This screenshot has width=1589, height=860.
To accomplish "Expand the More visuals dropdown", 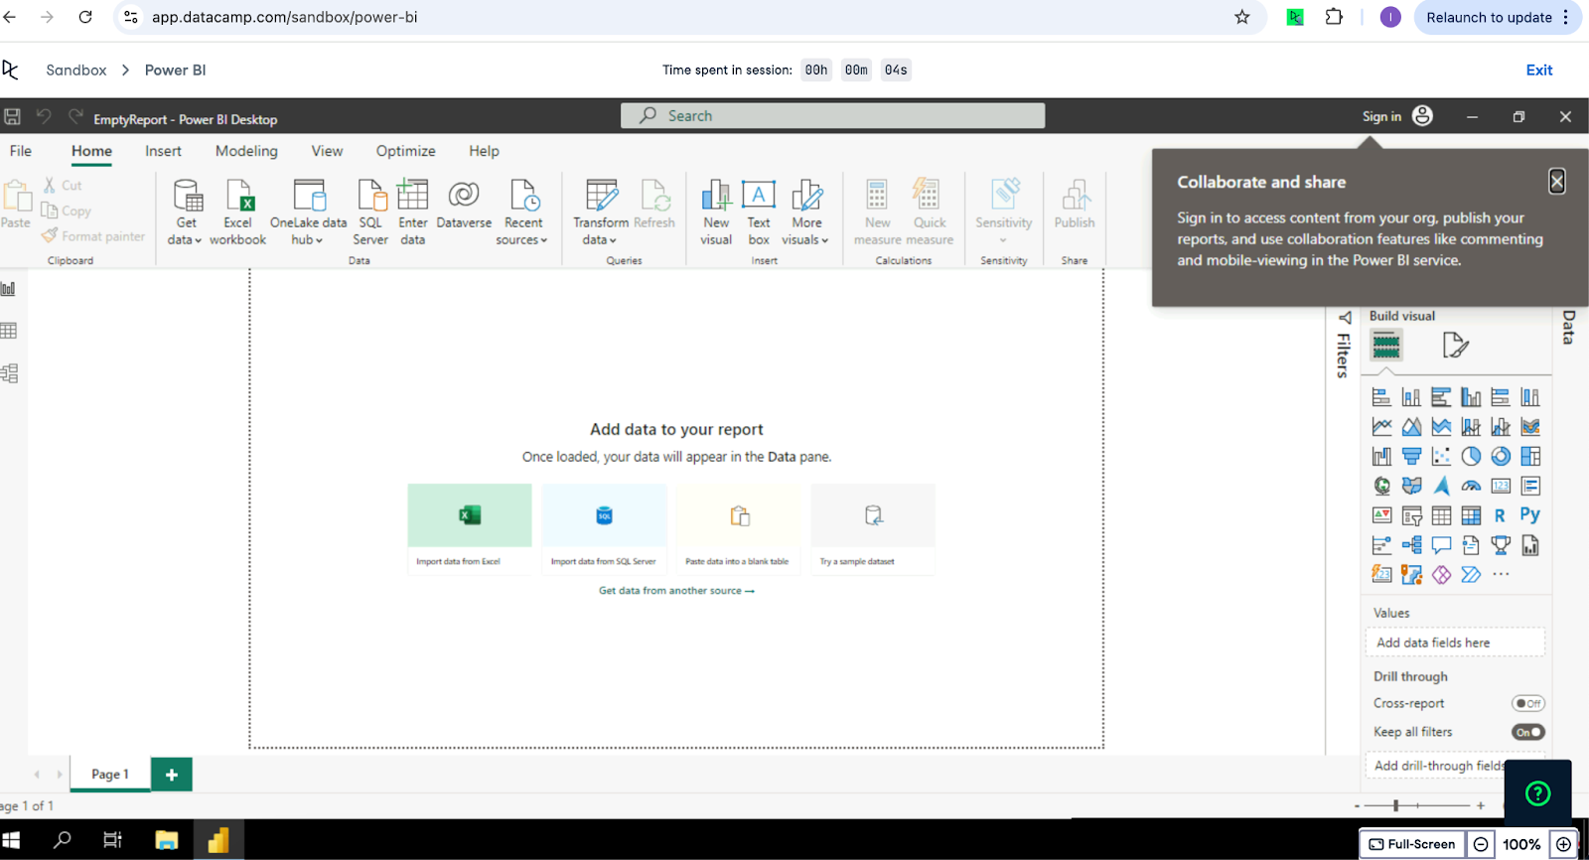I will pos(805,212).
